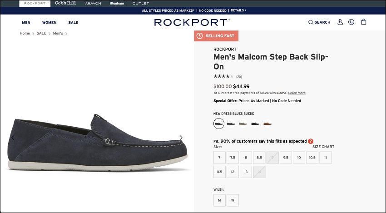Select the second dark grey shoe swatch

[x=231, y=124]
